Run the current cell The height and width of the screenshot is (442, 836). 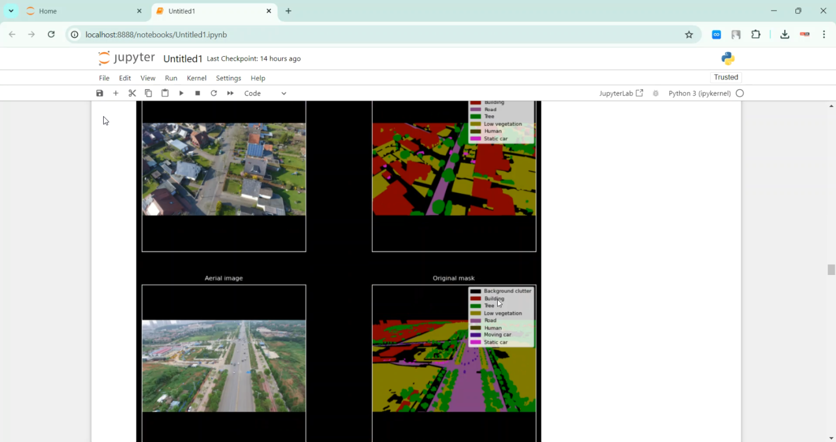click(181, 94)
